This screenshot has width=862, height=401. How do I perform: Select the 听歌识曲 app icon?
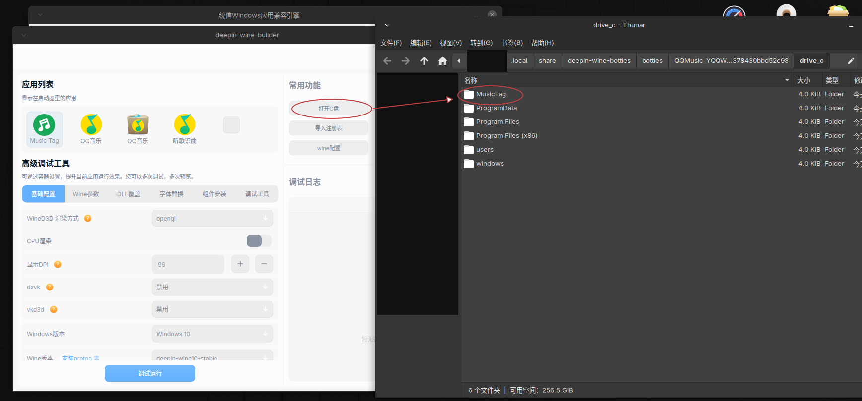[x=185, y=125]
